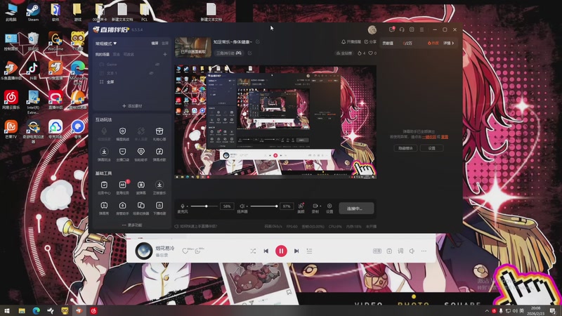Open messages icon with red badge in title bar
Screen dimensions: 562x316
tap(392, 29)
